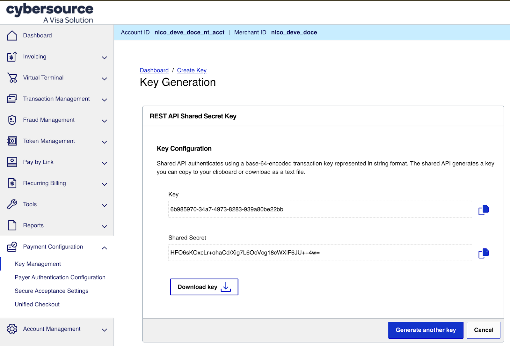Copy the Shared Secret to clipboard
This screenshot has width=510, height=346.
tap(483, 253)
